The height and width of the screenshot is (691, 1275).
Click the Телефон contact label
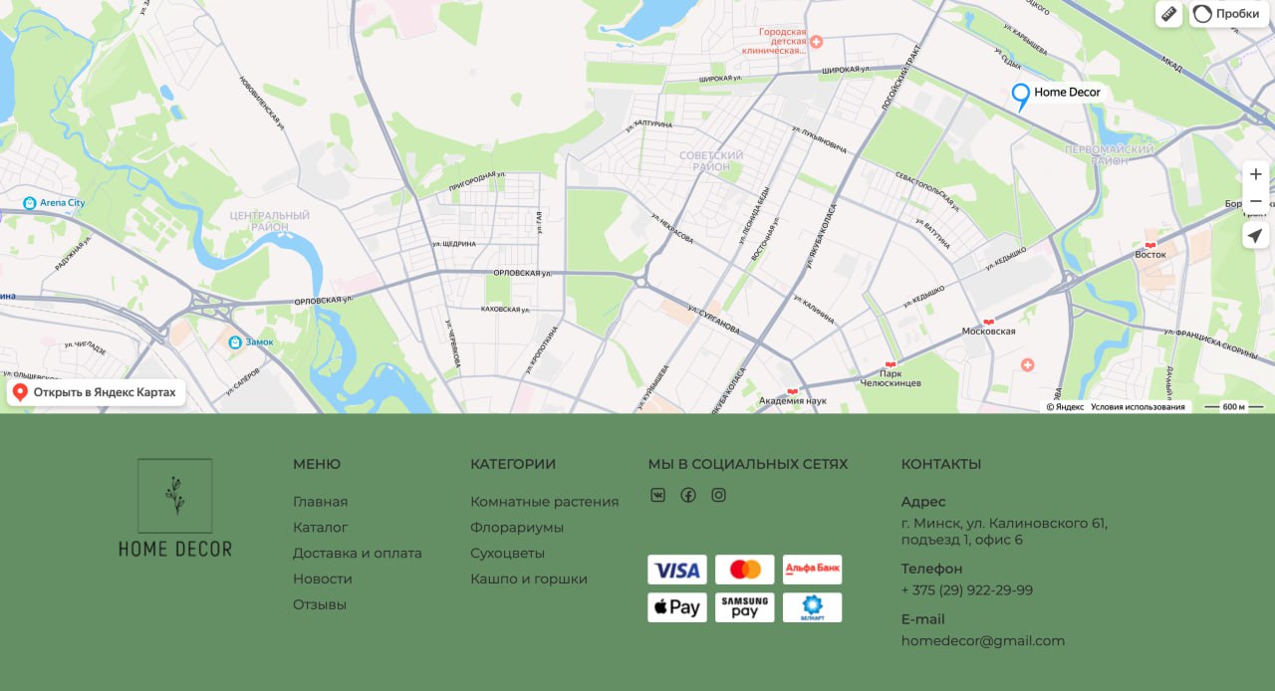932,569
